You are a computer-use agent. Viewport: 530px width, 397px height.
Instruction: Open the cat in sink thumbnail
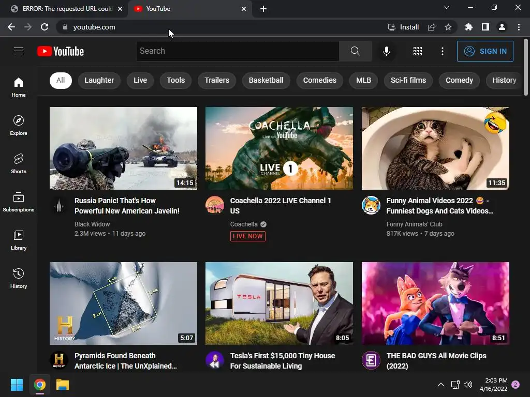(435, 148)
